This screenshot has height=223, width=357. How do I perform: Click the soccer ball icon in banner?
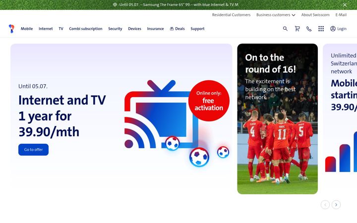[115, 4]
